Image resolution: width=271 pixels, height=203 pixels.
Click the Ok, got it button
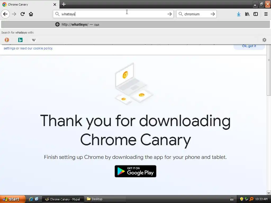tap(249, 46)
